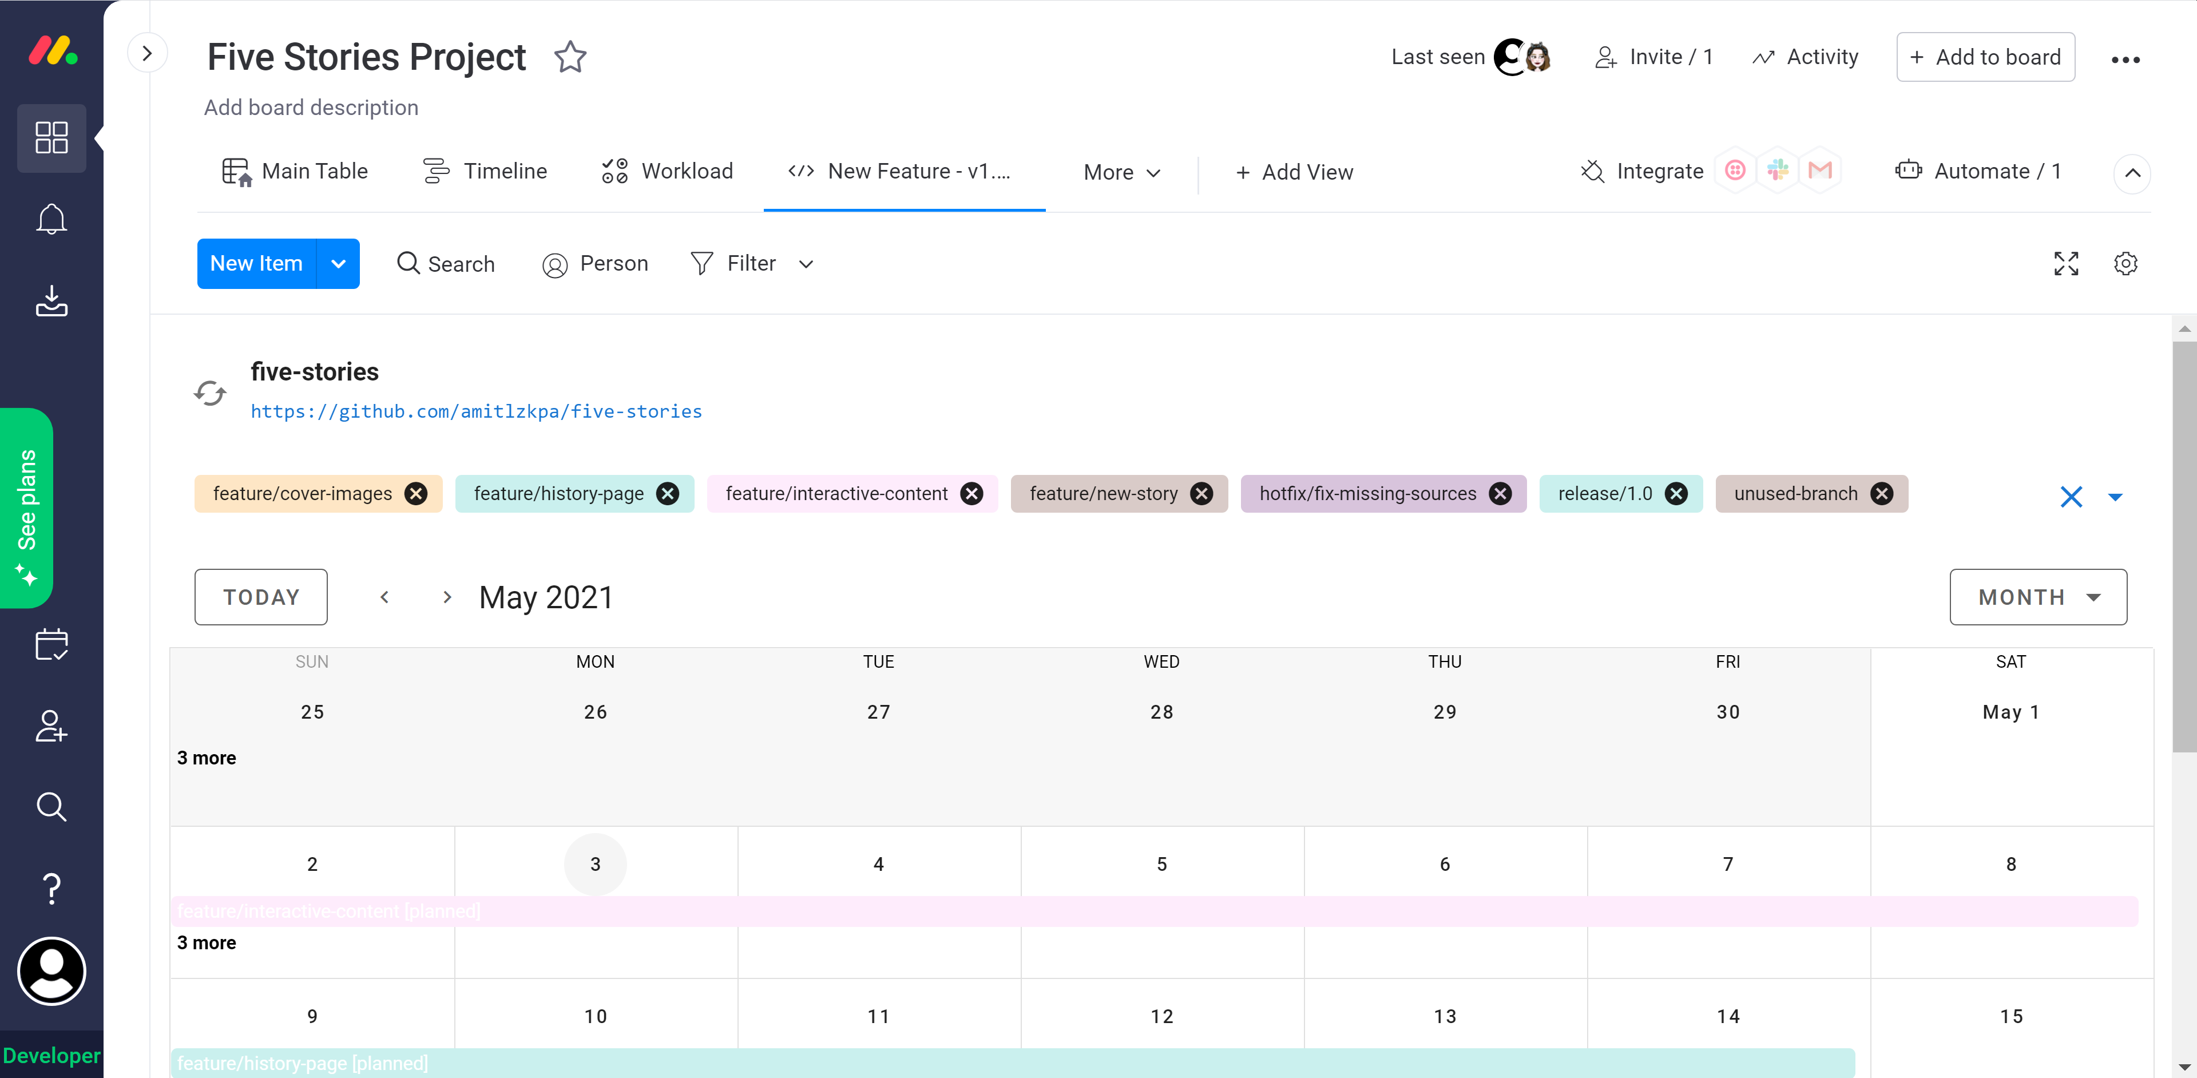Screen dimensions: 2197x1078
Task: Open the notifications bell
Action: pyautogui.click(x=51, y=219)
